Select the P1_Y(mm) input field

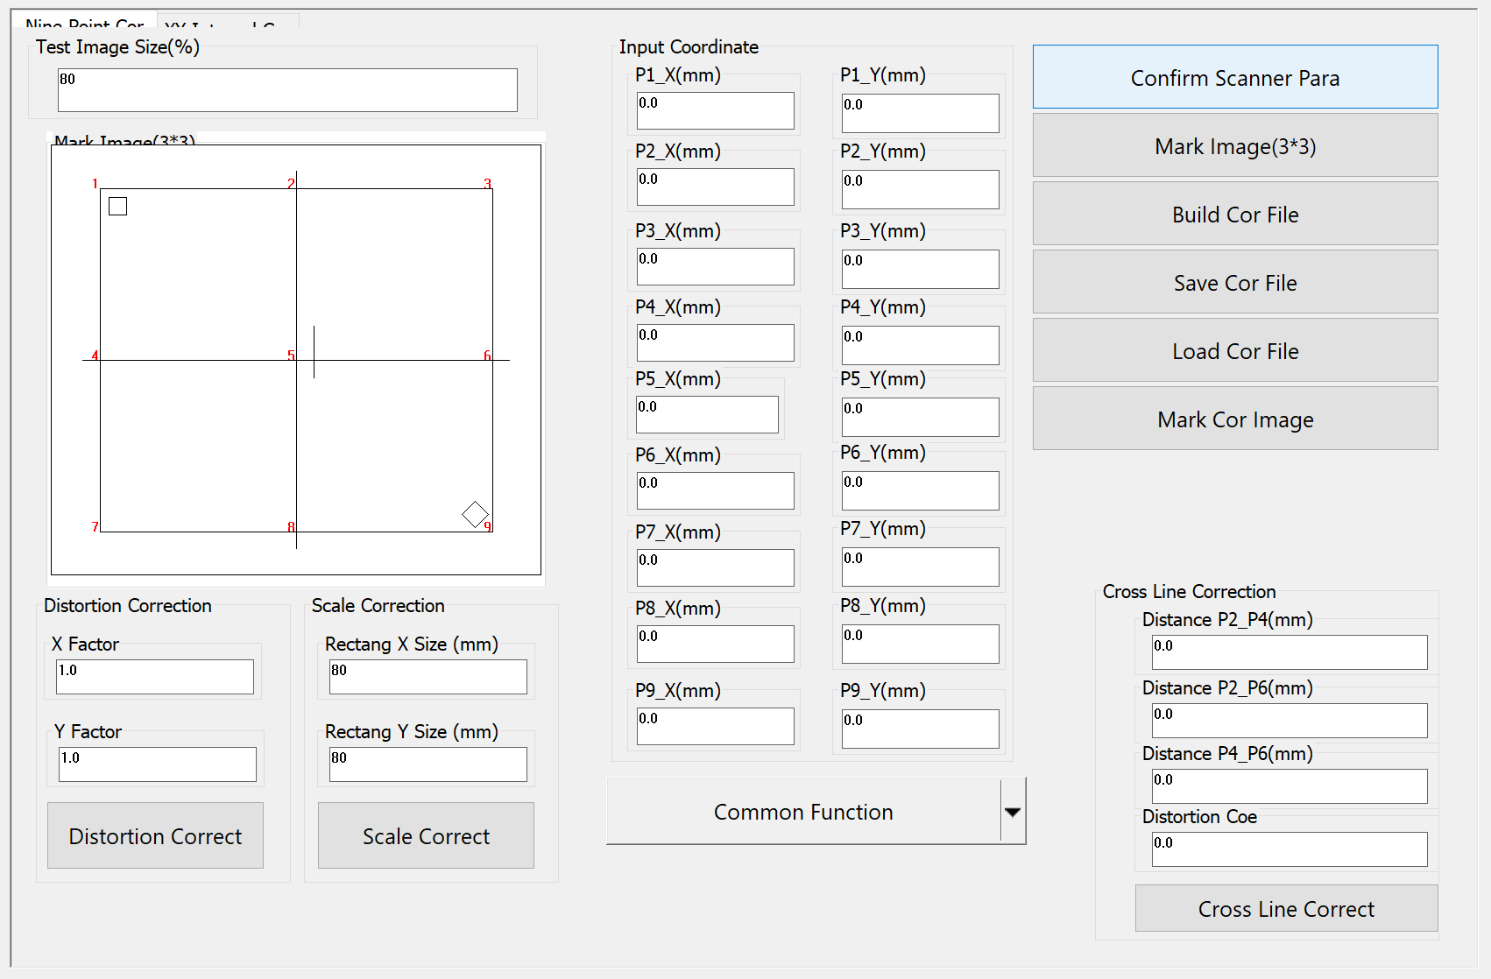(921, 113)
